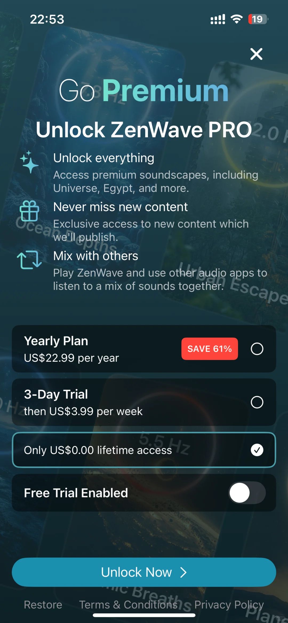Open the Terms & Conditions link
Image resolution: width=288 pixels, height=623 pixels.
tap(129, 605)
